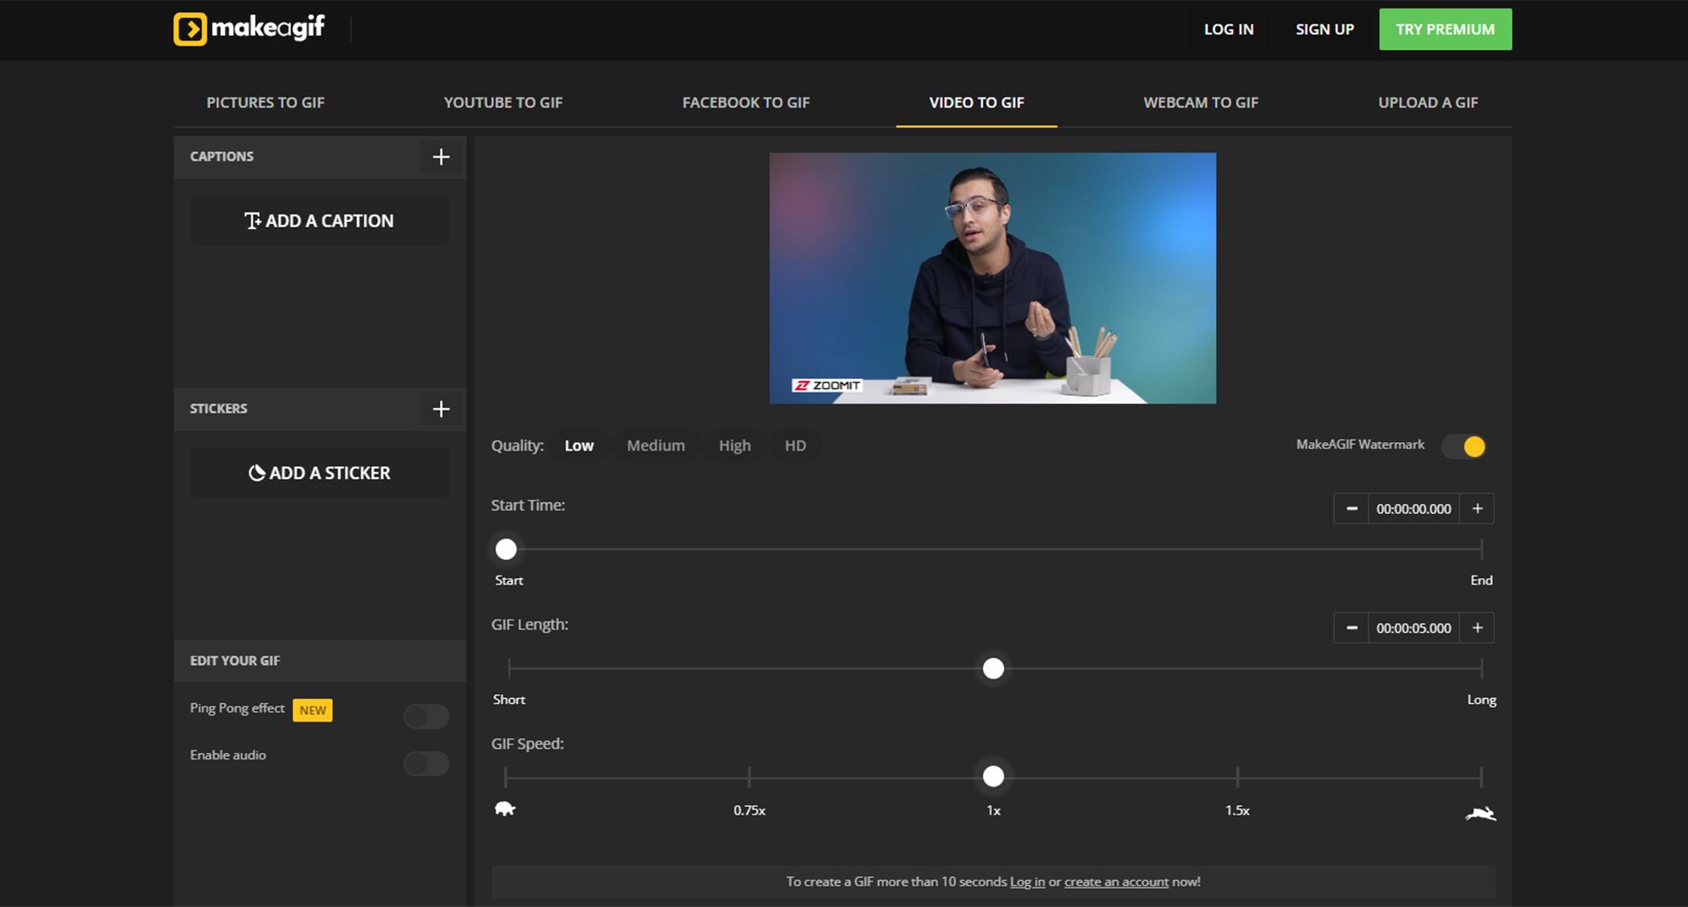Turn on Enable audio switch
Viewport: 1688px width, 907px height.
pyautogui.click(x=426, y=764)
